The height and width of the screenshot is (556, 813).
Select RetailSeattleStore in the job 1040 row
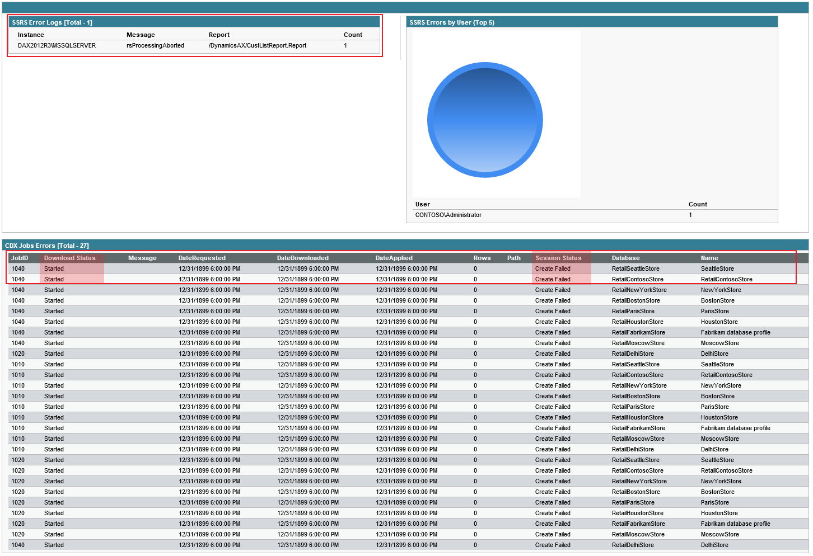click(x=636, y=268)
